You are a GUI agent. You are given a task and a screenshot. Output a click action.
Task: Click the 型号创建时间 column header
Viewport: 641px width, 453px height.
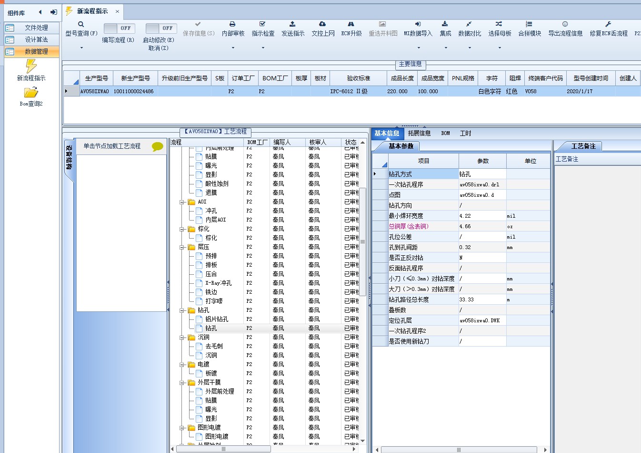tap(591, 78)
